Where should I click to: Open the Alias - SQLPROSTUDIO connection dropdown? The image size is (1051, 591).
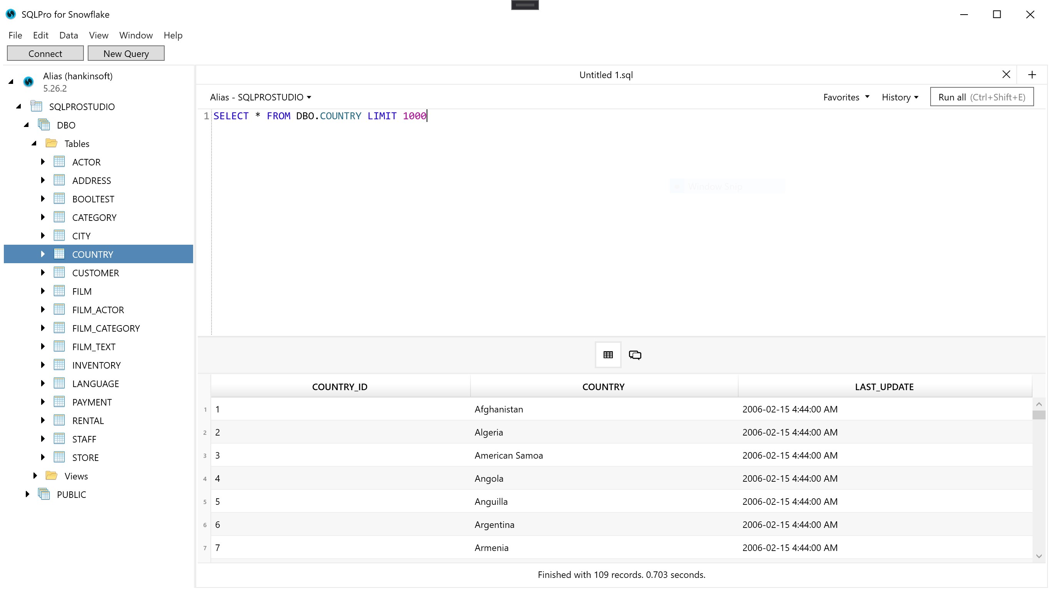tap(260, 97)
